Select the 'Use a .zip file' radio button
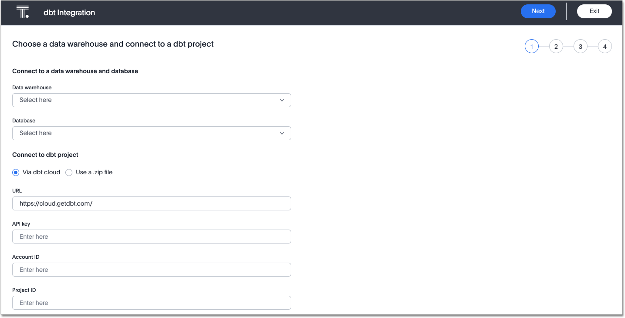This screenshot has width=625, height=318. 69,172
